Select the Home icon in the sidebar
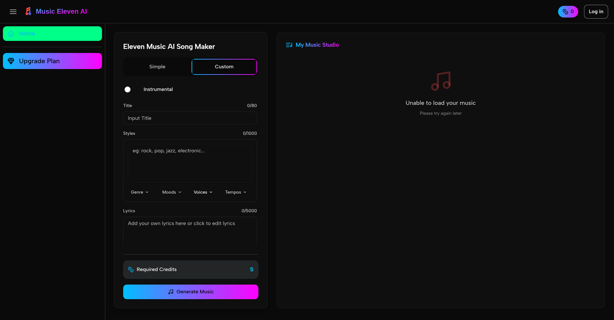The height and width of the screenshot is (320, 614). point(11,33)
